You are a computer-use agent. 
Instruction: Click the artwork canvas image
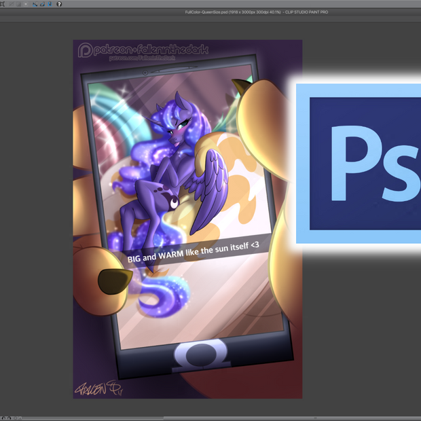coord(187,219)
